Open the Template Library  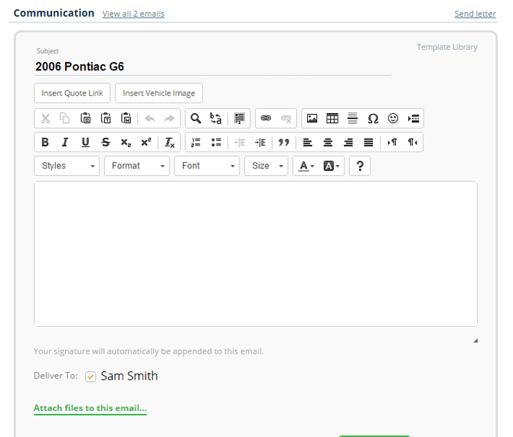click(447, 47)
